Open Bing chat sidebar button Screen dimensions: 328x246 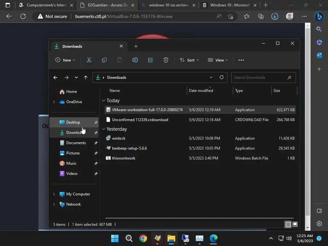319,16
